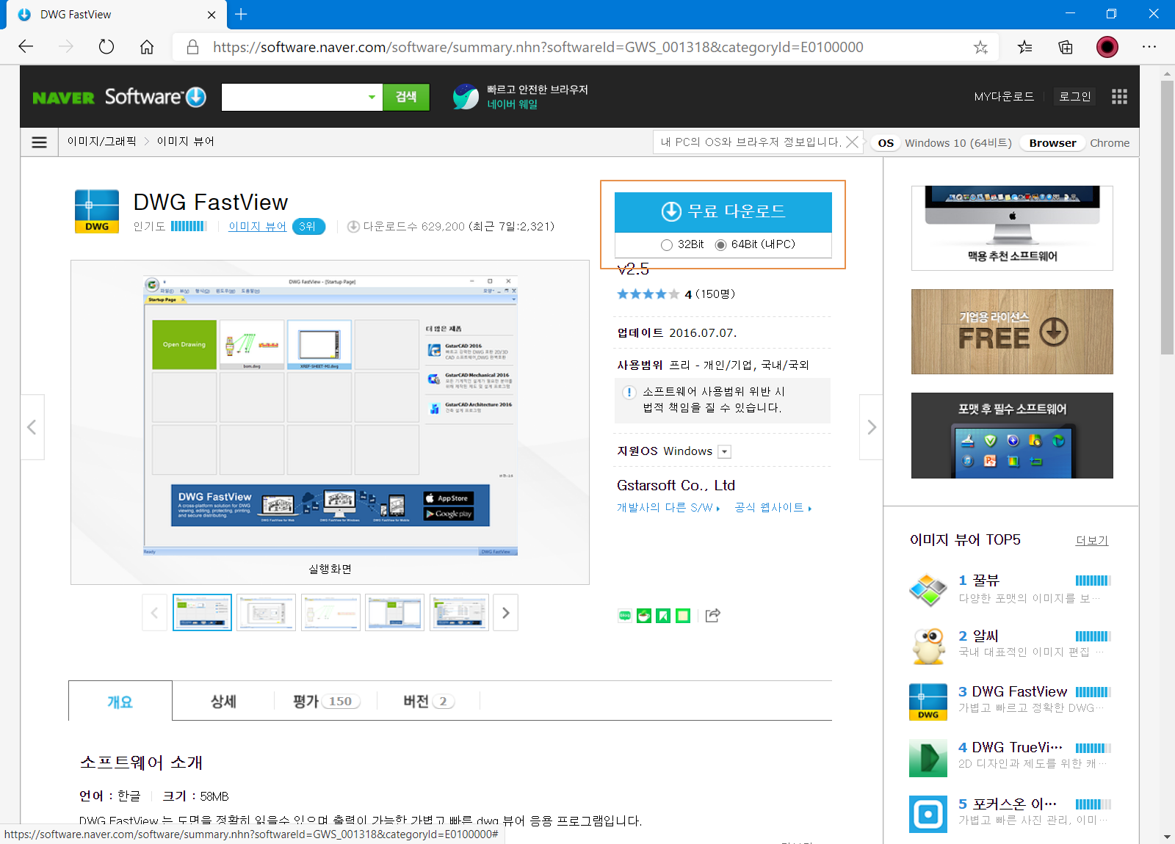Visit the 공식 웹사이트 link
Viewport: 1175px width, 844px height.
pos(773,508)
